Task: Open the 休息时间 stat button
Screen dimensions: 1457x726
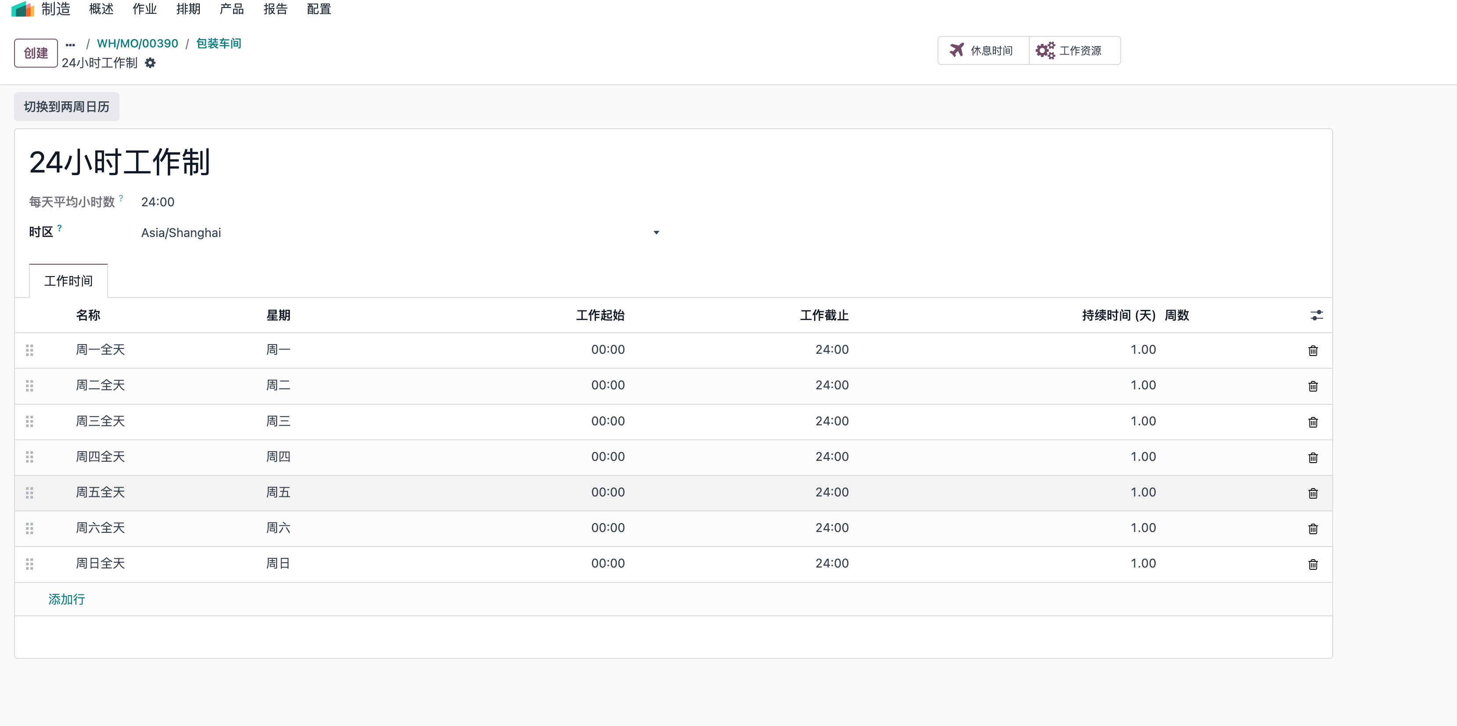Action: pyautogui.click(x=983, y=50)
